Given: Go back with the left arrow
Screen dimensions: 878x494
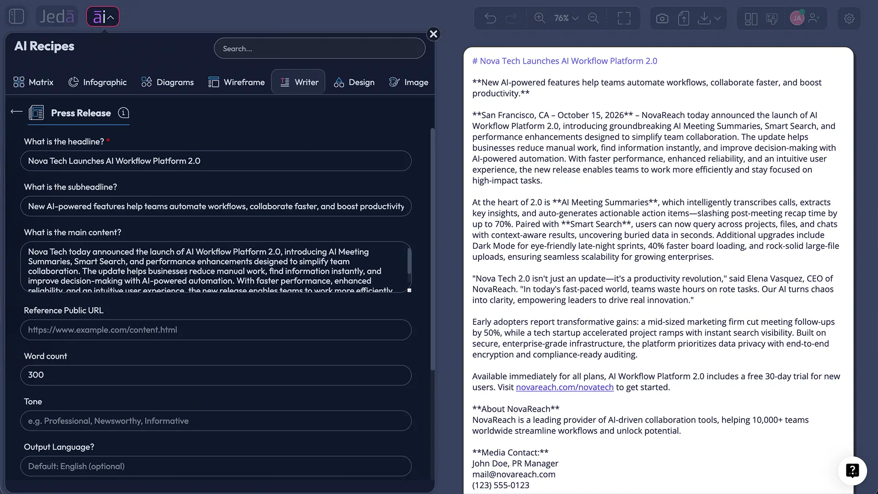Looking at the screenshot, I should [16, 112].
